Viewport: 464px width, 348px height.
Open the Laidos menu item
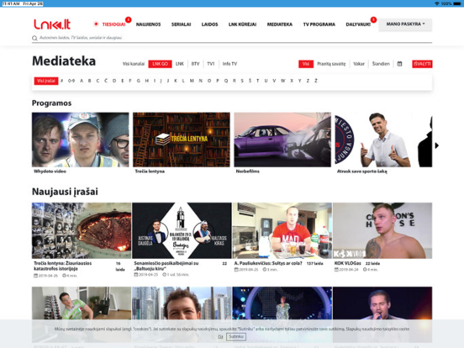pyautogui.click(x=209, y=24)
